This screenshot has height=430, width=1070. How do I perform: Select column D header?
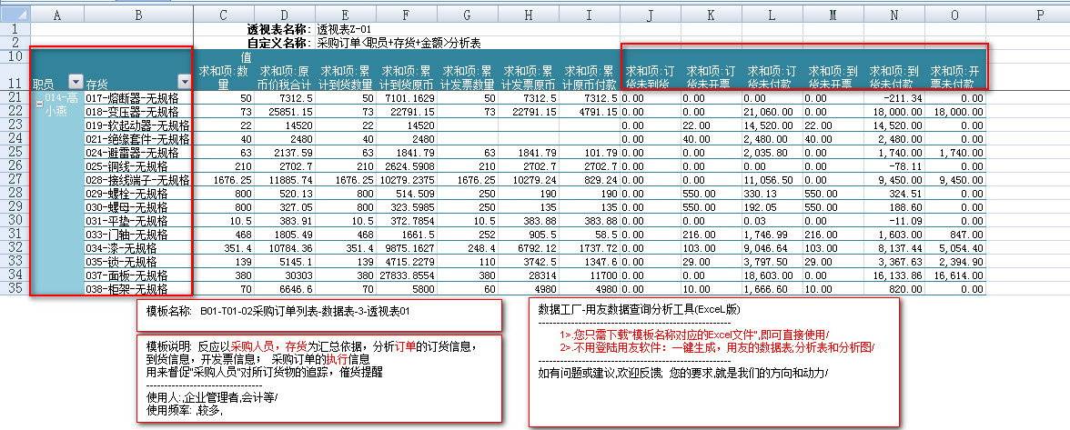[x=284, y=15]
